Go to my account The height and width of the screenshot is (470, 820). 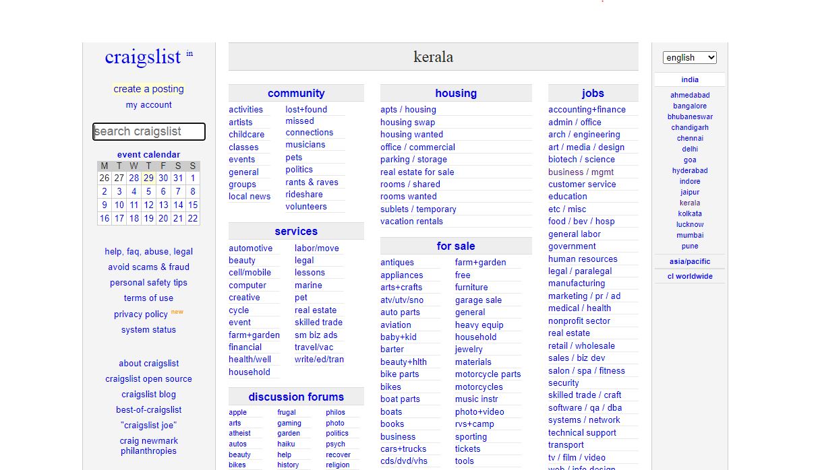pyautogui.click(x=148, y=105)
